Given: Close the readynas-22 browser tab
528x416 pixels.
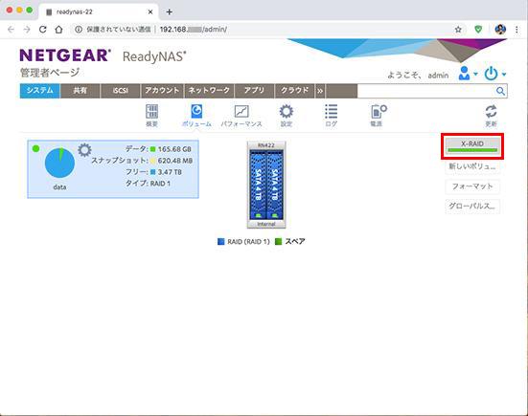Looking at the screenshot, I should pyautogui.click(x=150, y=12).
